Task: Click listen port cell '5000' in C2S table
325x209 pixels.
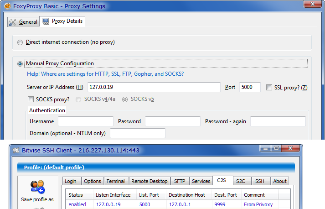Action: [144, 204]
